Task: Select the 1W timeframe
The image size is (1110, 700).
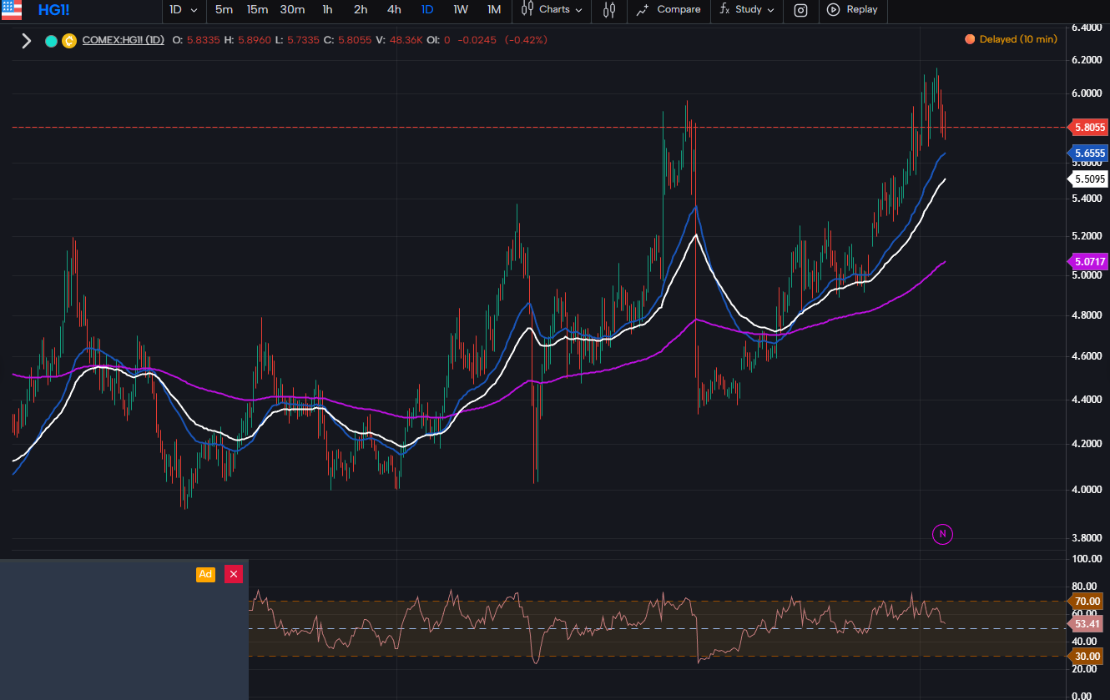Action: [x=460, y=10]
